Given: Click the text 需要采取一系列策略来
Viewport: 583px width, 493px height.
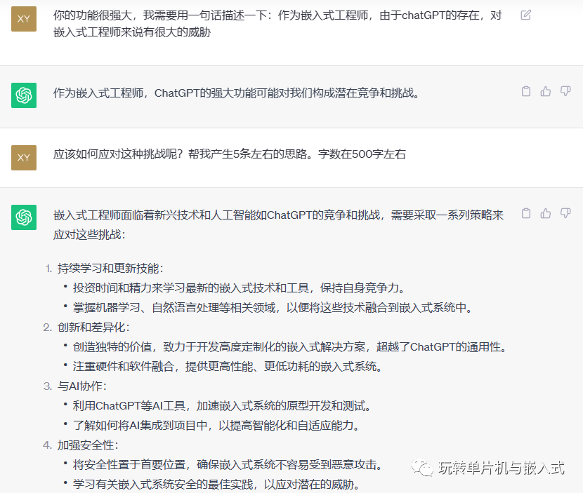Looking at the screenshot, I should click(x=447, y=215).
